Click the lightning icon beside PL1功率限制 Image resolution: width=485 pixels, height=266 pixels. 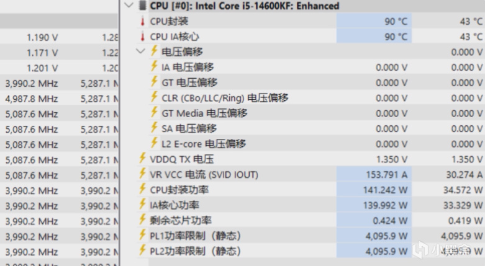coord(144,236)
